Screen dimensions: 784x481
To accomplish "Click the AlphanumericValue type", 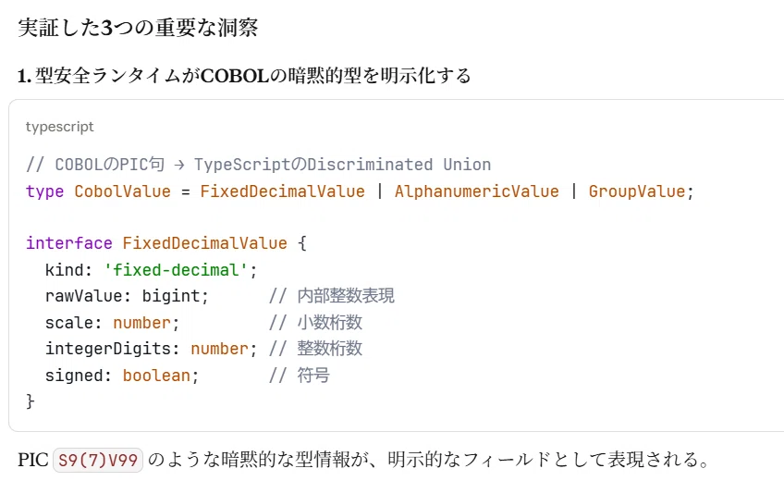I will click(x=476, y=191).
